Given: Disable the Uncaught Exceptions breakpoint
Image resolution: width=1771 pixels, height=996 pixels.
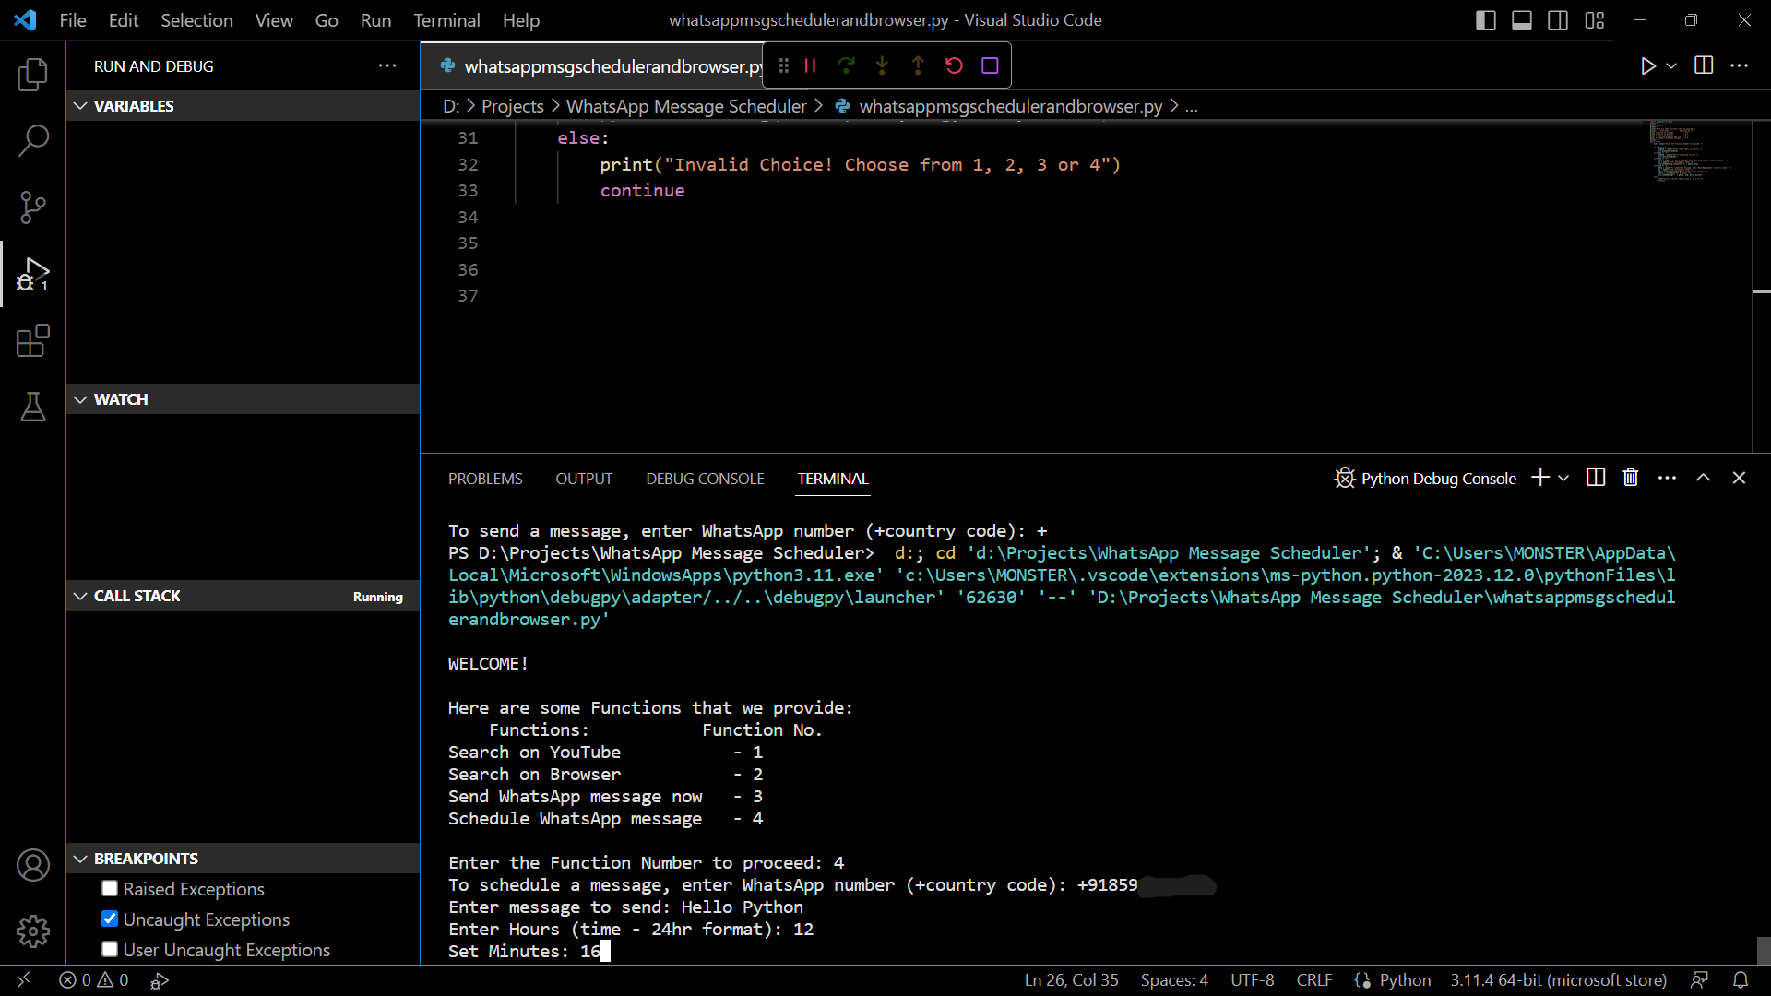Looking at the screenshot, I should (x=109, y=919).
